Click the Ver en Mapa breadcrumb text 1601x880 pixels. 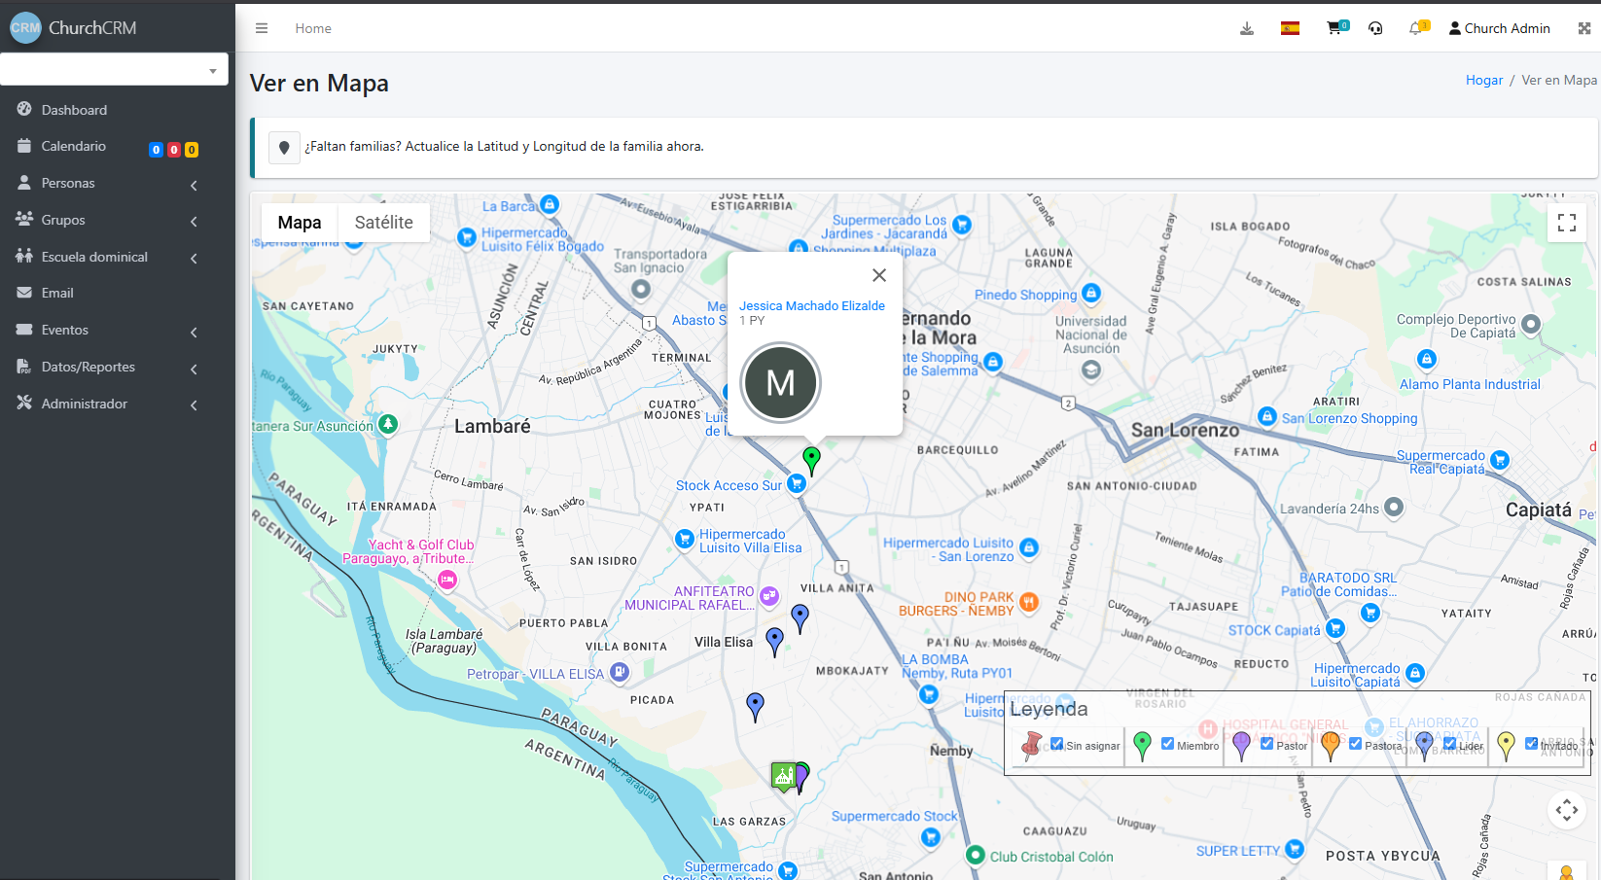pos(1559,80)
